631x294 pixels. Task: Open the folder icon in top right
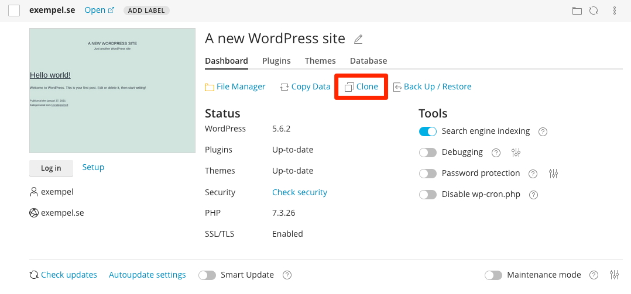pyautogui.click(x=577, y=11)
